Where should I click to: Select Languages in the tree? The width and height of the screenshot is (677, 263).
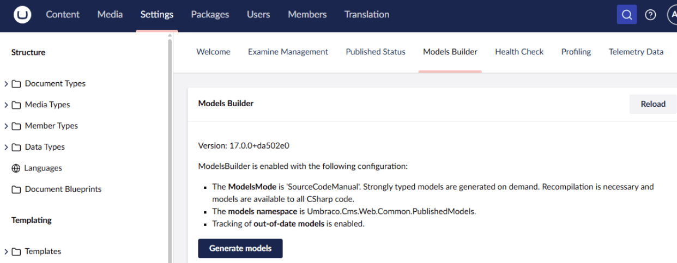pyautogui.click(x=43, y=168)
